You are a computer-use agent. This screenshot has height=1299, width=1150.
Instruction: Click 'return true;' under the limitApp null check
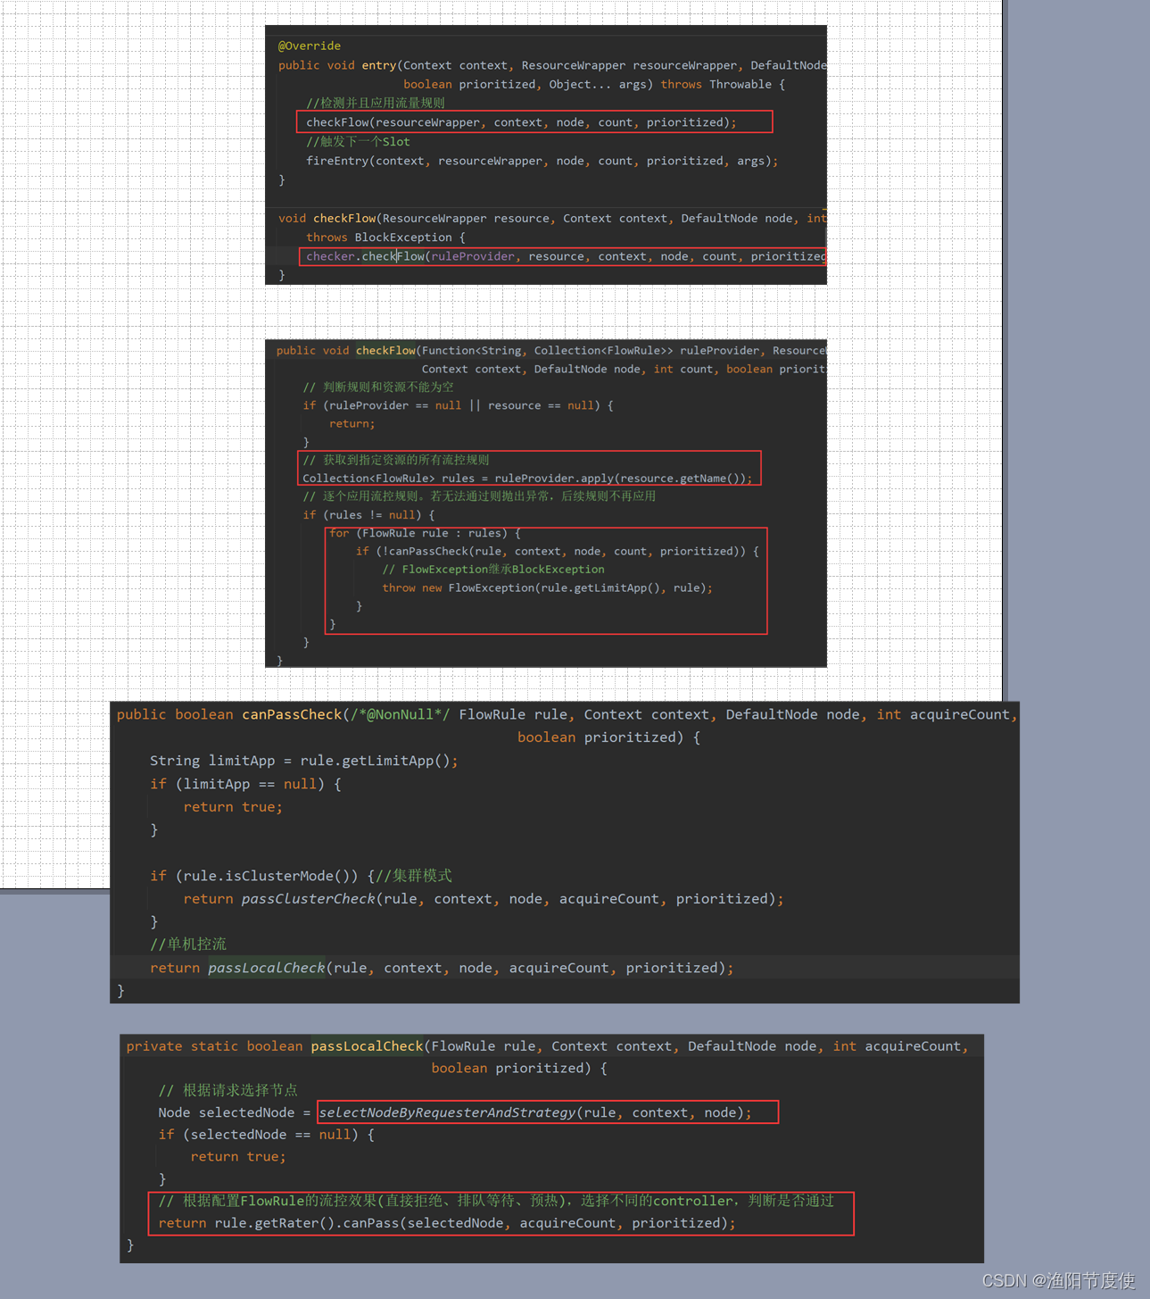coord(233,806)
